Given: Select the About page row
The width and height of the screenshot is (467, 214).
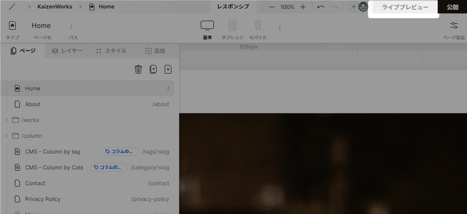Looking at the screenshot, I should pyautogui.click(x=87, y=104).
